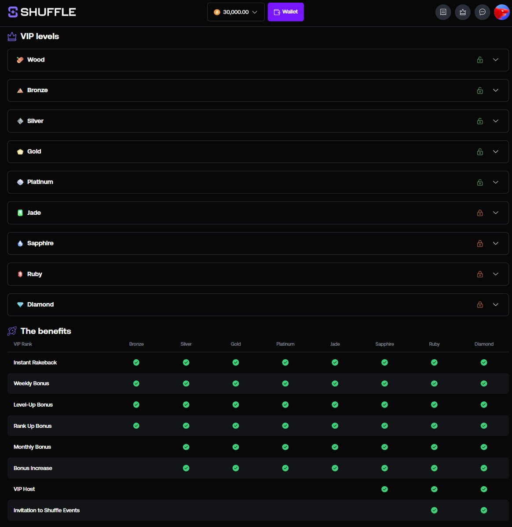Image resolution: width=512 pixels, height=527 pixels.
Task: Click the Gold level icon
Action: tap(20, 152)
